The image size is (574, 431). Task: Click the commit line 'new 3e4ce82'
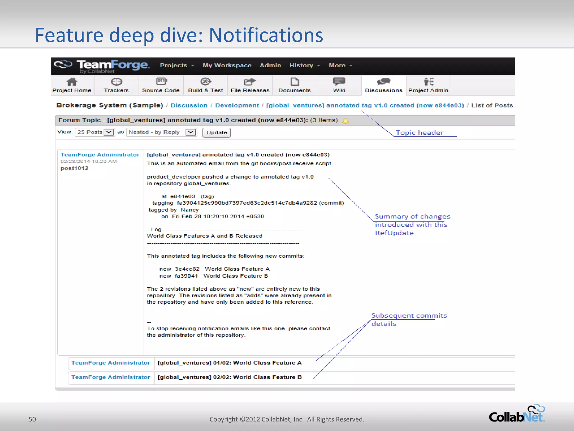point(214,269)
